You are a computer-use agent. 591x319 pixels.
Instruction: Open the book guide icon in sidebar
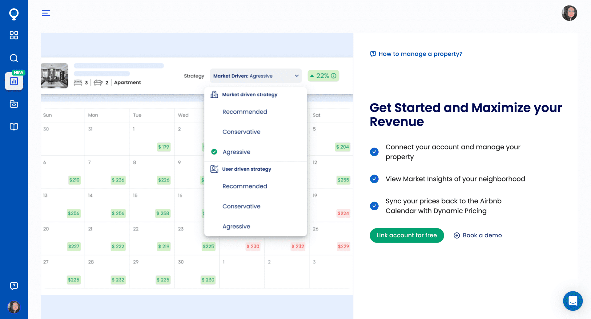pos(14,127)
